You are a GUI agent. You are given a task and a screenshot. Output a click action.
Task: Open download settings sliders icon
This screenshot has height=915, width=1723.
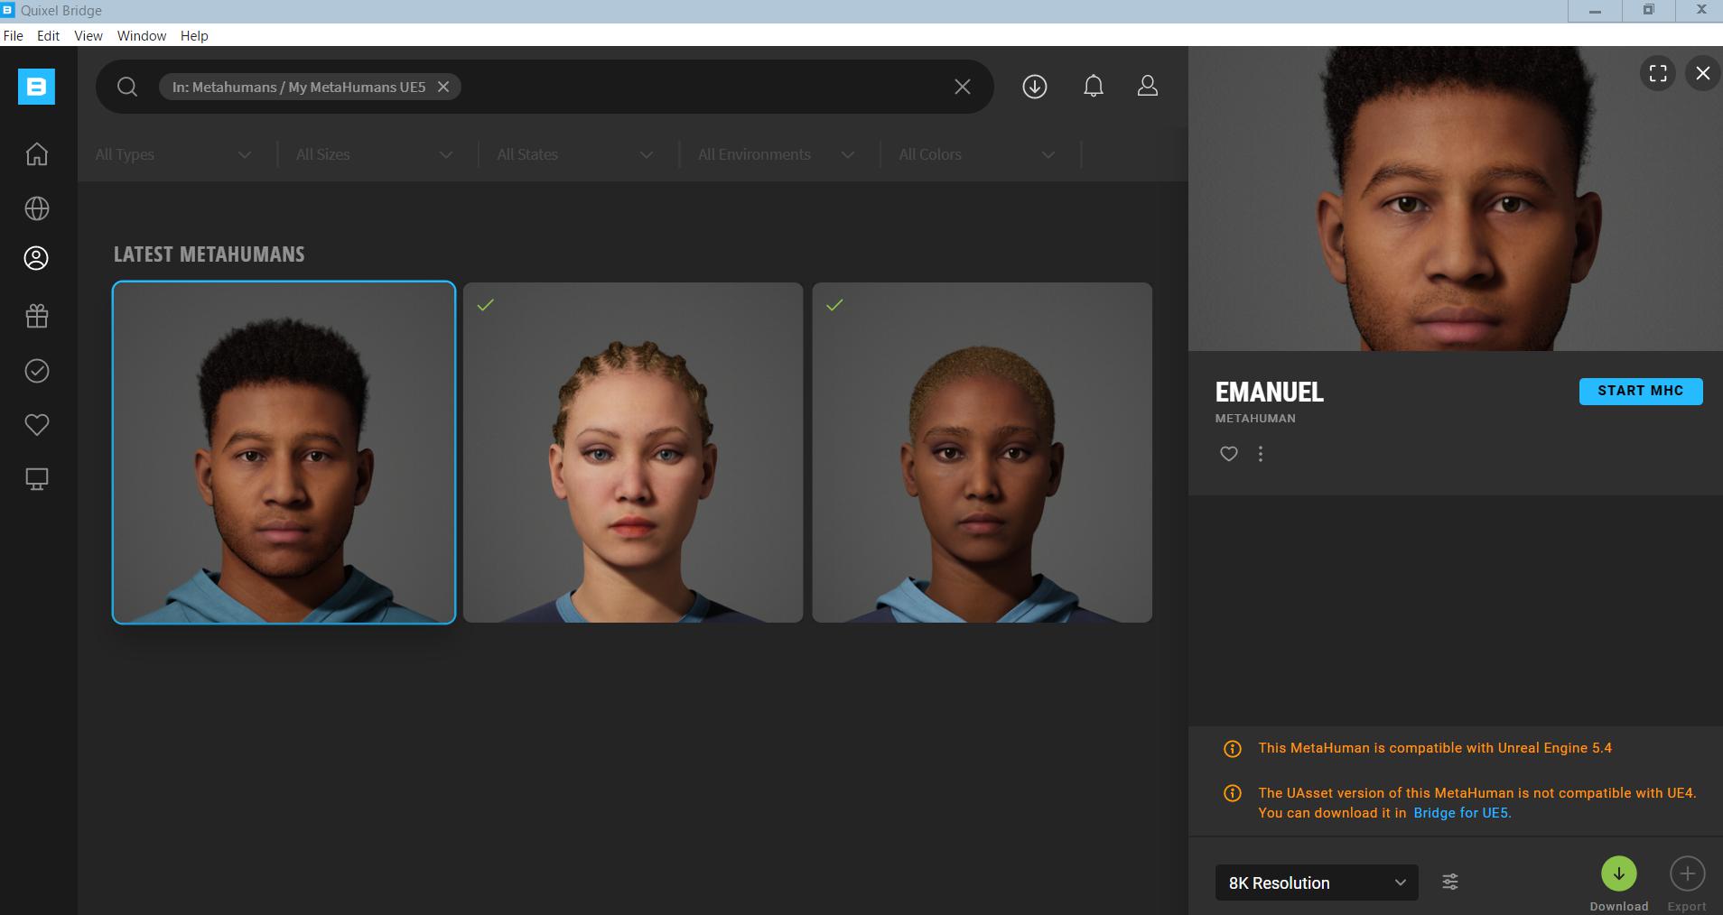point(1450,882)
